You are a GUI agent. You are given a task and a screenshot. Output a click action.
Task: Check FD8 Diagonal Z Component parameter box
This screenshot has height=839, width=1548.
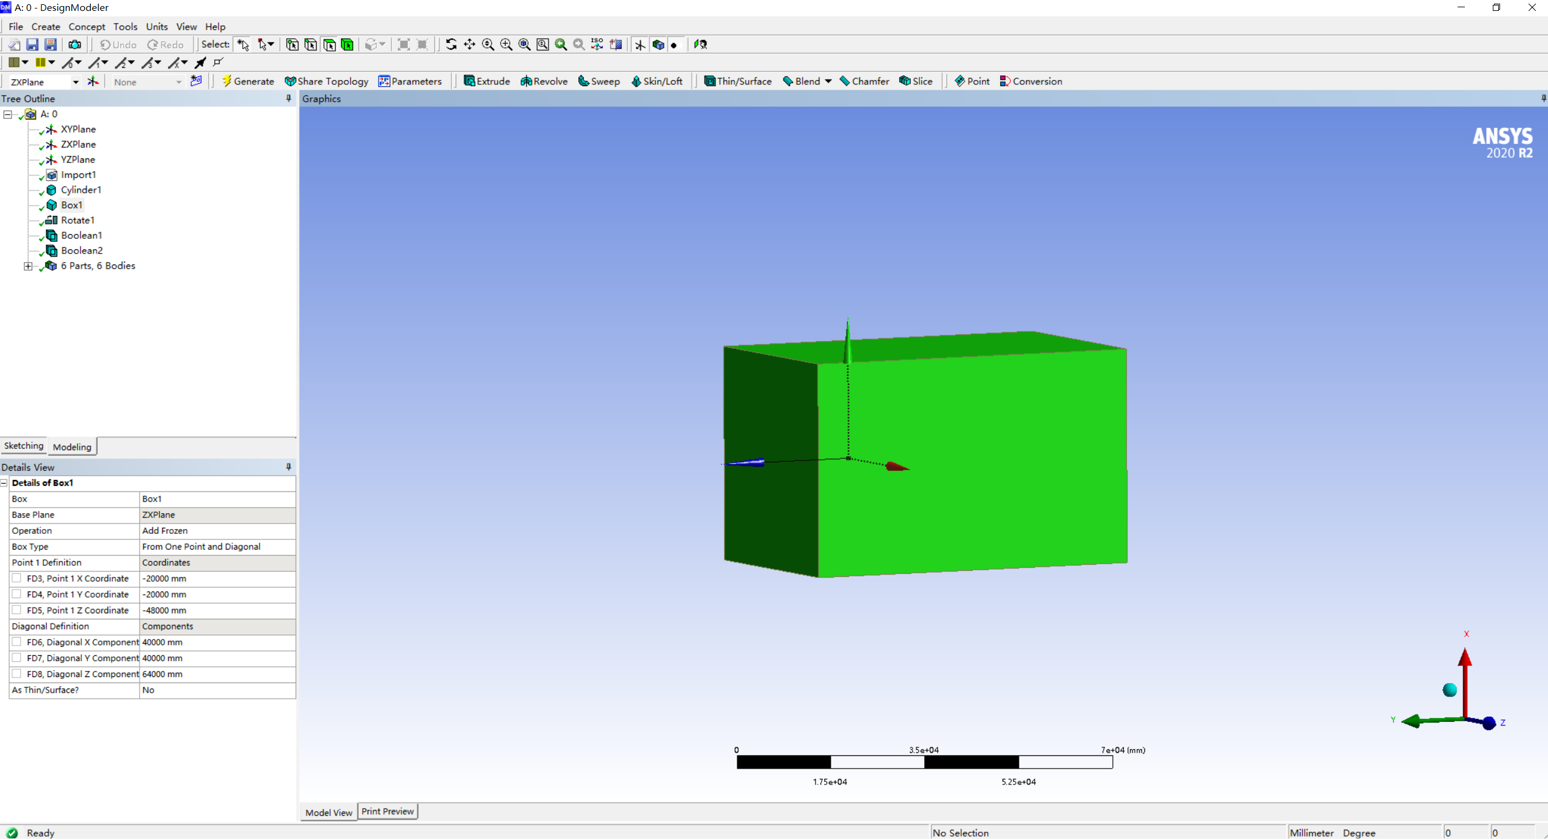coord(17,673)
